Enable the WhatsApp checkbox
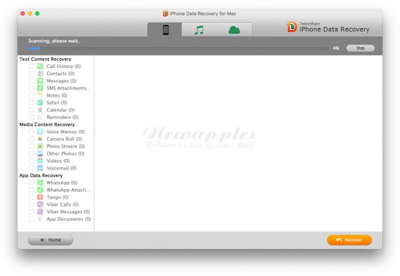The width and height of the screenshot is (400, 276). click(31, 182)
